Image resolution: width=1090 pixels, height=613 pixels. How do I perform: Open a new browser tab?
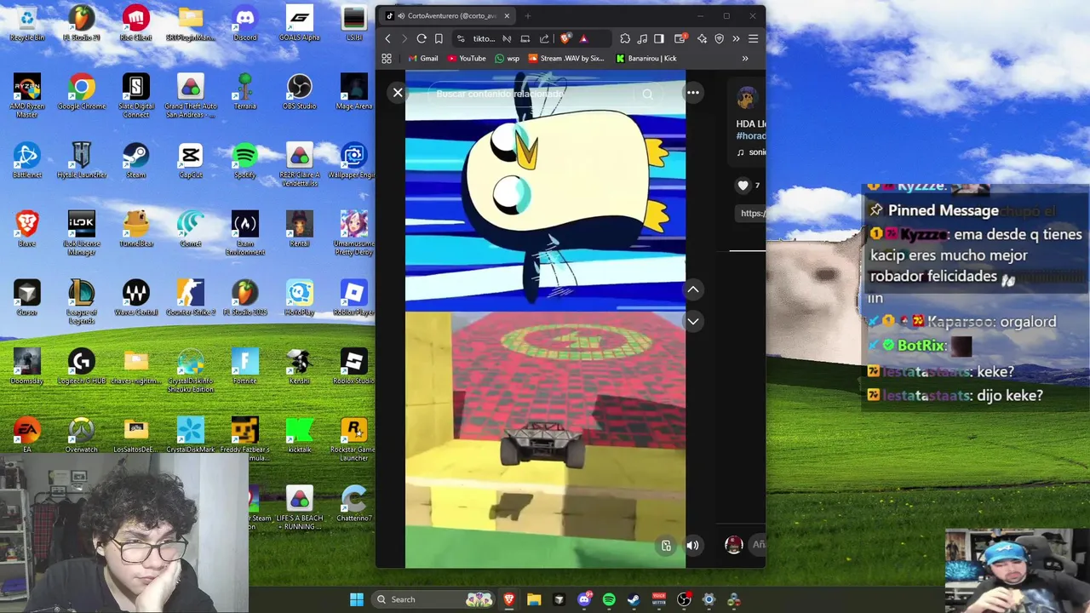point(527,15)
